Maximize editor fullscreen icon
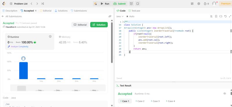The width and height of the screenshot is (232, 107). click(x=230, y=16)
